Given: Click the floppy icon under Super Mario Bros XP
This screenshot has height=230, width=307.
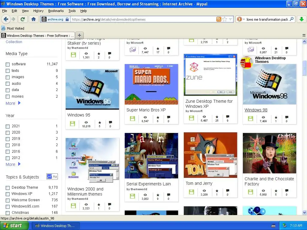Looking at the screenshot, I should (x=133, y=119).
